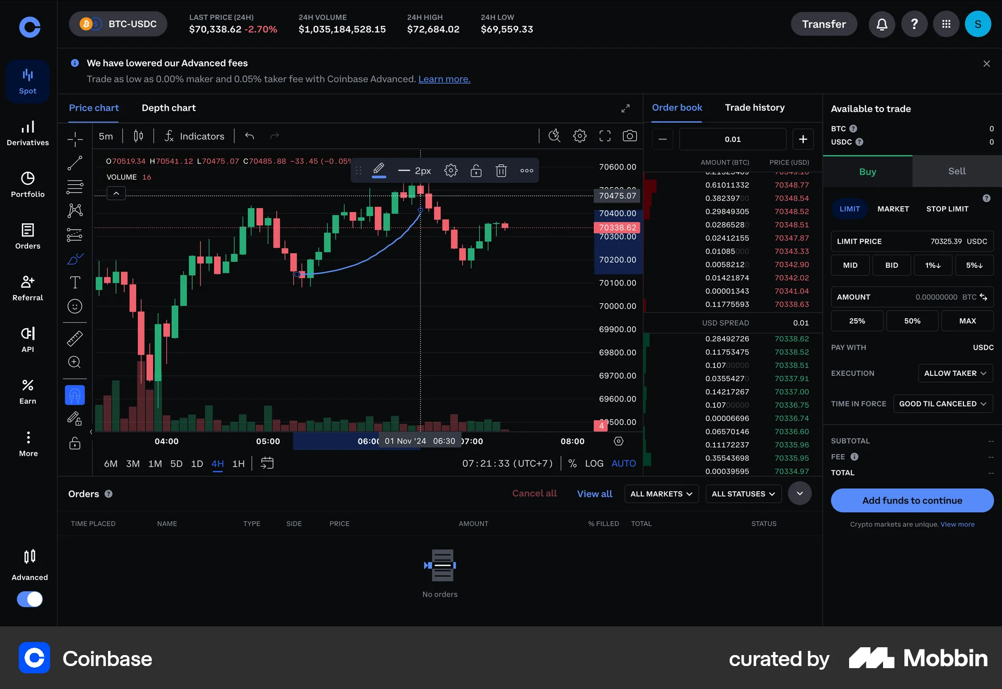
Task: Toggle the Magnet snap tool
Action: point(75,395)
